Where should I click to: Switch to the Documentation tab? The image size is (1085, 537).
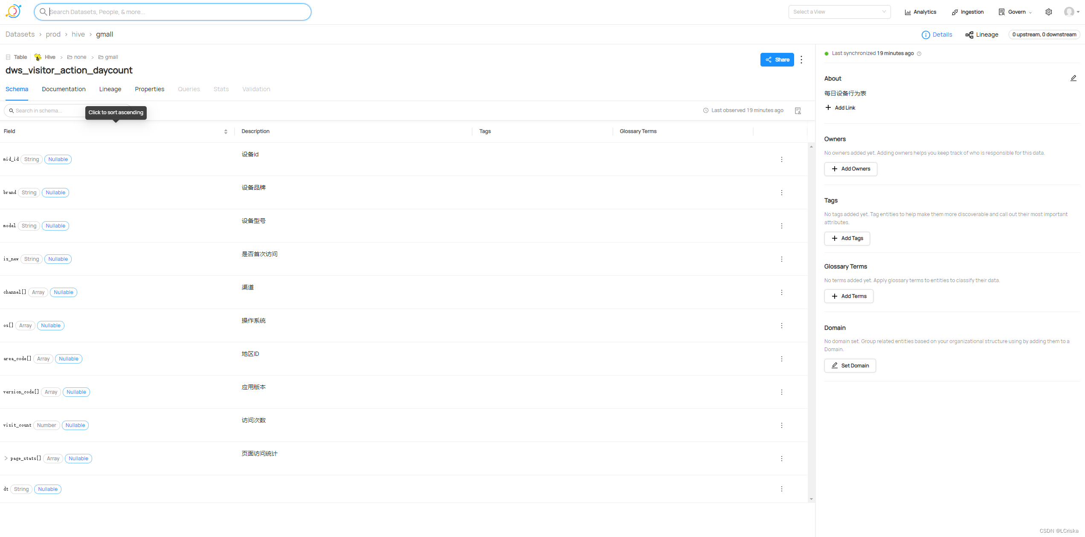[x=64, y=89]
